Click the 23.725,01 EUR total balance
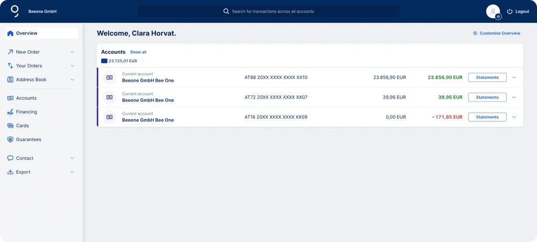537x242 pixels. 123,61
